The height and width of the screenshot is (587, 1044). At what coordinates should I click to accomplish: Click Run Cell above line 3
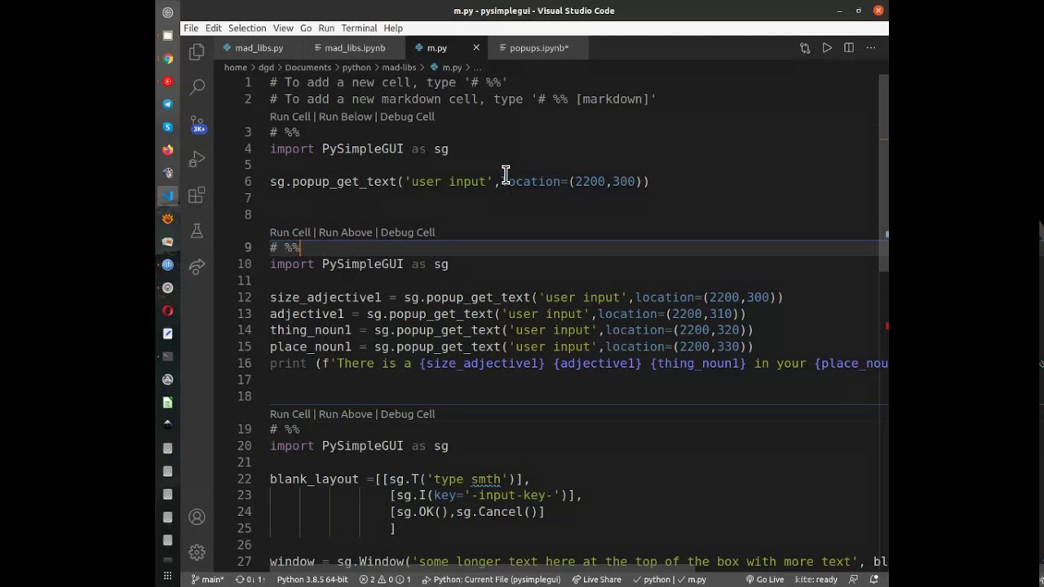290,117
